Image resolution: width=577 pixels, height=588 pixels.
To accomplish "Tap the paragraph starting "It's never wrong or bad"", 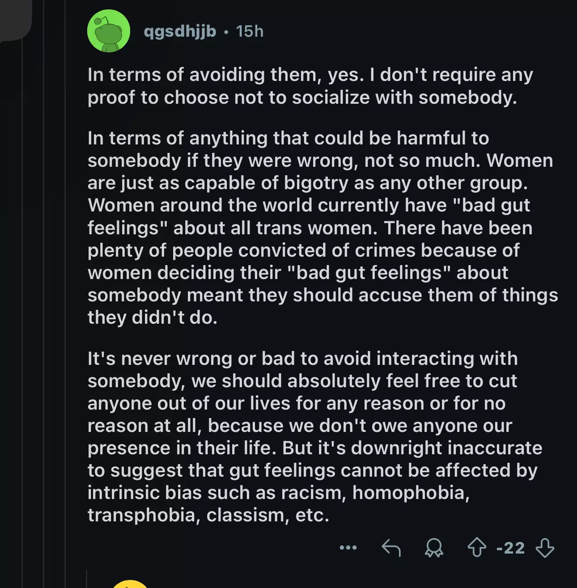I will (x=314, y=436).
